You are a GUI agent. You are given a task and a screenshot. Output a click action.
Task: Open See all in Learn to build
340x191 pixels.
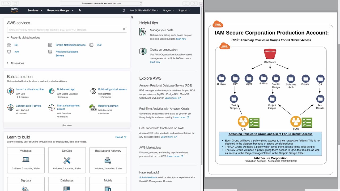tap(121, 137)
